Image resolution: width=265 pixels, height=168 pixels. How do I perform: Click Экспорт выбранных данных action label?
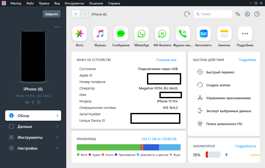(229, 111)
